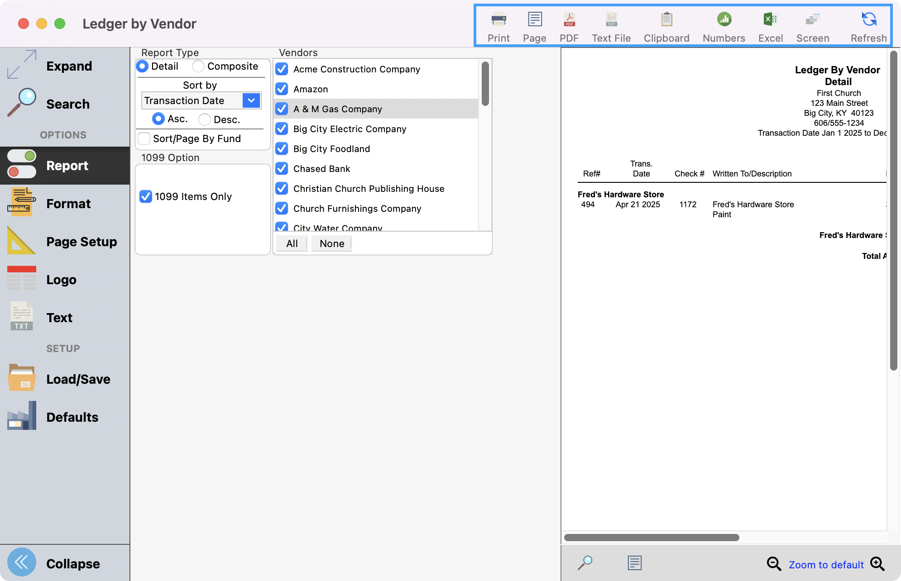Open Page Setup from the sidebar
The width and height of the screenshot is (901, 581).
click(x=81, y=241)
